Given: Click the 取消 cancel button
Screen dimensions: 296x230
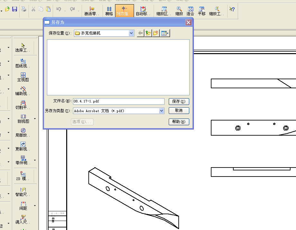Looking at the screenshot, I should [179, 110].
